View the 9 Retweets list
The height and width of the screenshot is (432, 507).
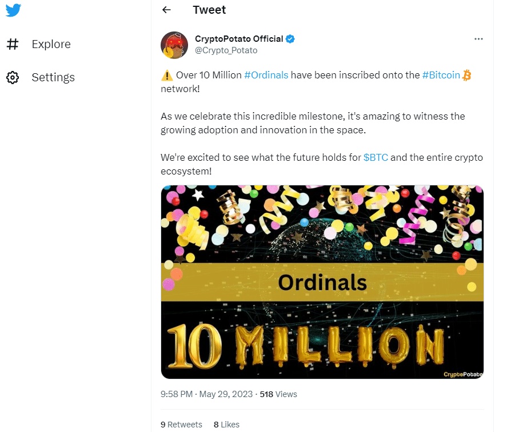[x=181, y=424]
